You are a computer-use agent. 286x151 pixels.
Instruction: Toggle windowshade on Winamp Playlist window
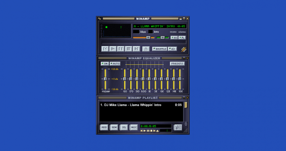[184, 98]
